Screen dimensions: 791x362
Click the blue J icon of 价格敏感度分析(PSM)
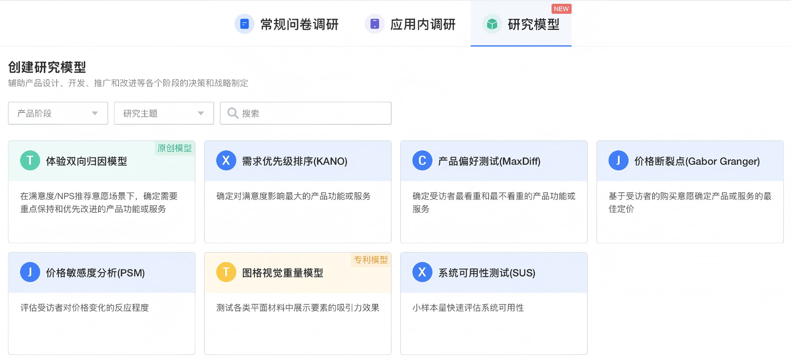[30, 272]
